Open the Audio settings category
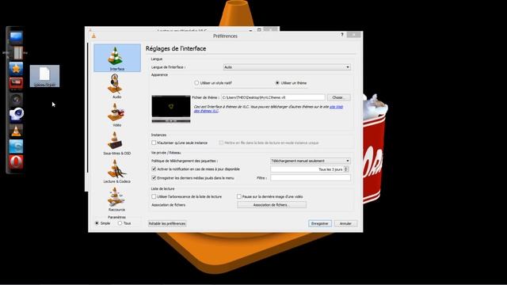The width and height of the screenshot is (507, 285). click(x=117, y=86)
